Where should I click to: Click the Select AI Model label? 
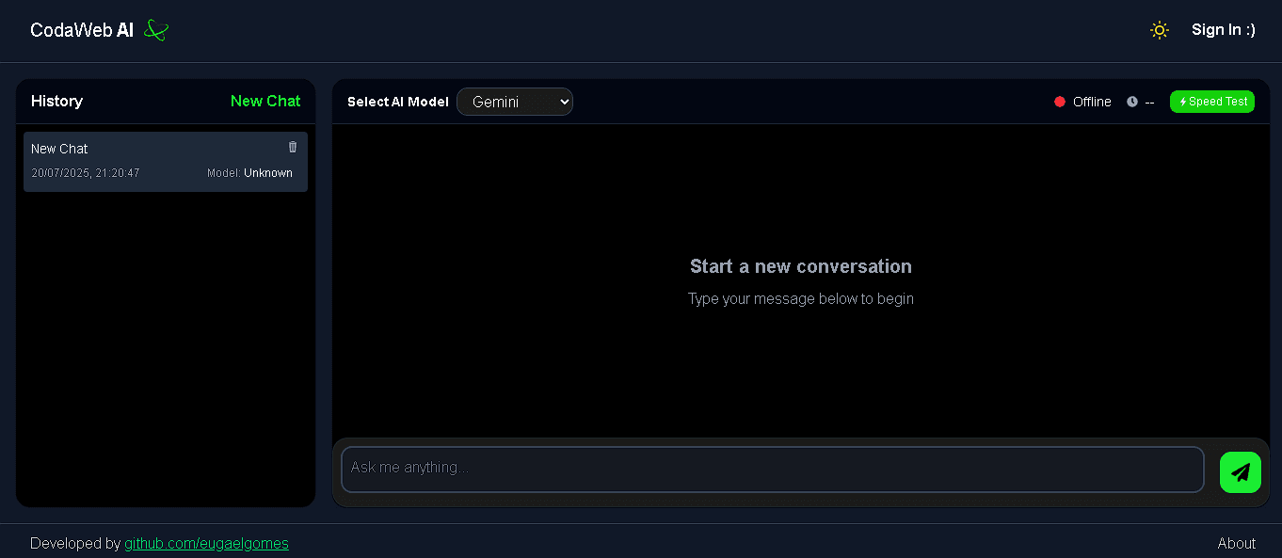(397, 102)
